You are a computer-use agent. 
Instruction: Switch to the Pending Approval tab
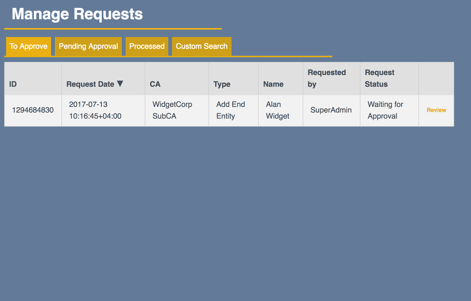click(x=88, y=46)
